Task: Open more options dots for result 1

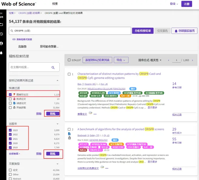Action: pyautogui.click(x=95, y=114)
